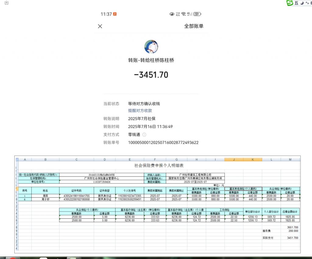
Task: Click the info icon beside 零钱通
Action: 144,134
